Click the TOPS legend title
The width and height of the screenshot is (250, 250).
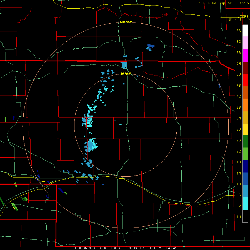244,16
